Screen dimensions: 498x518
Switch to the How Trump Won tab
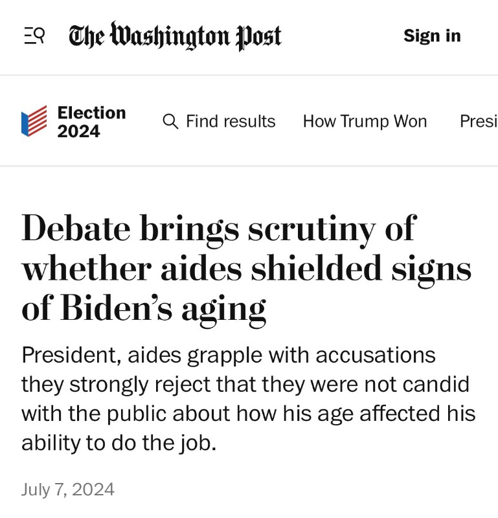[365, 121]
